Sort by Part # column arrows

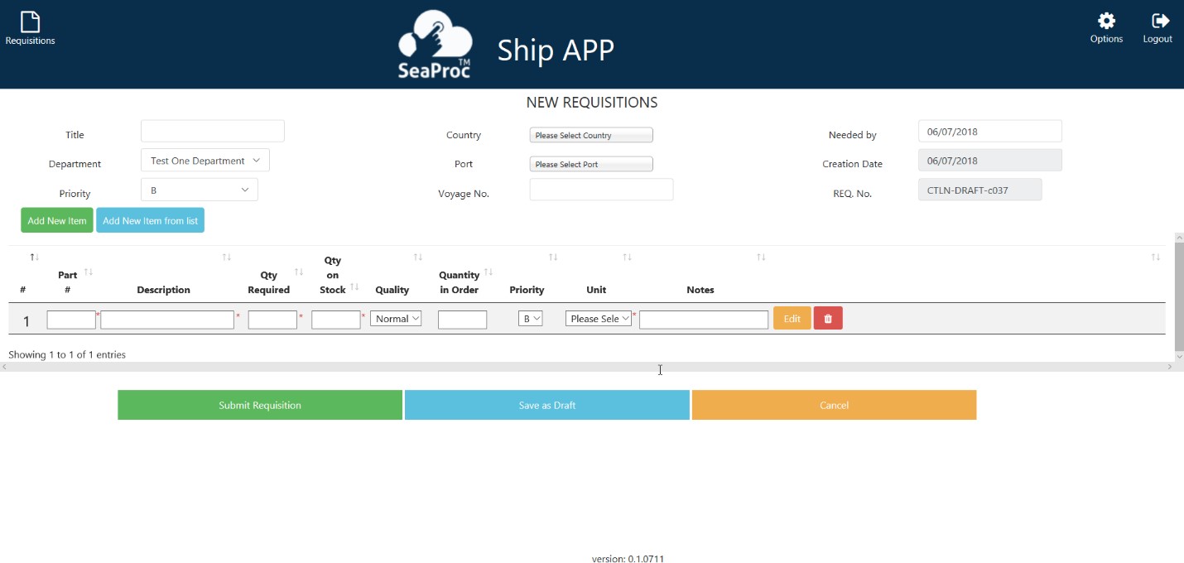pyautogui.click(x=89, y=272)
